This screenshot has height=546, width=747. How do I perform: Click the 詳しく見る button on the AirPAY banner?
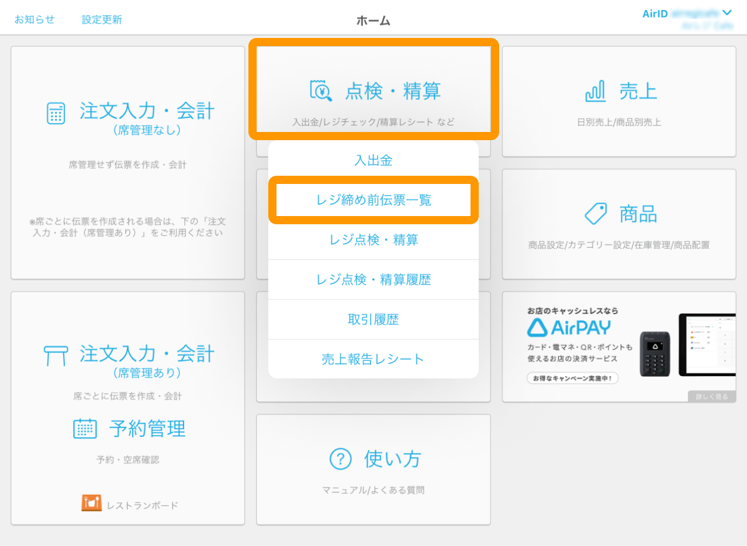pos(712,397)
